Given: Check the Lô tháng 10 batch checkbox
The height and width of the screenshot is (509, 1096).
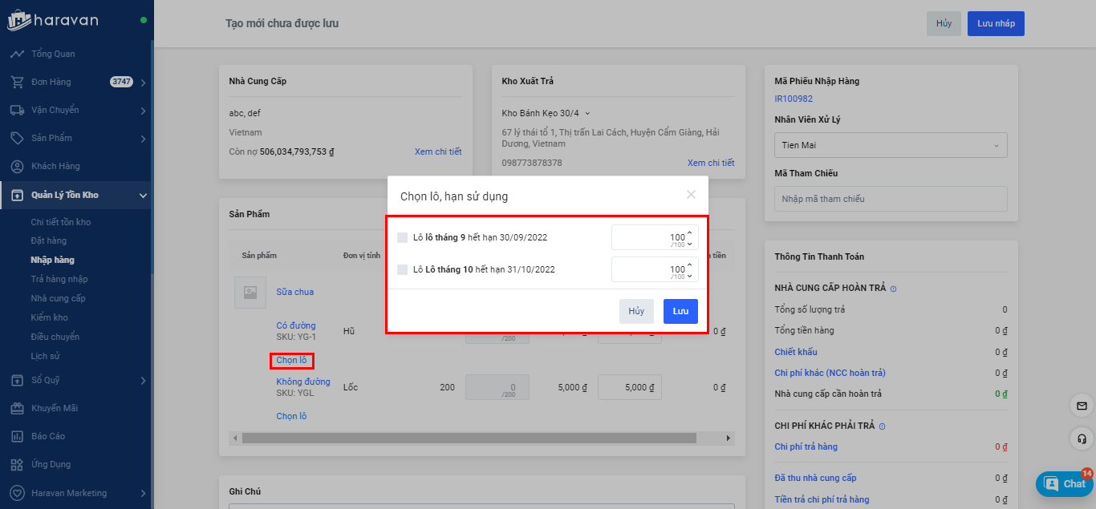Looking at the screenshot, I should [403, 269].
